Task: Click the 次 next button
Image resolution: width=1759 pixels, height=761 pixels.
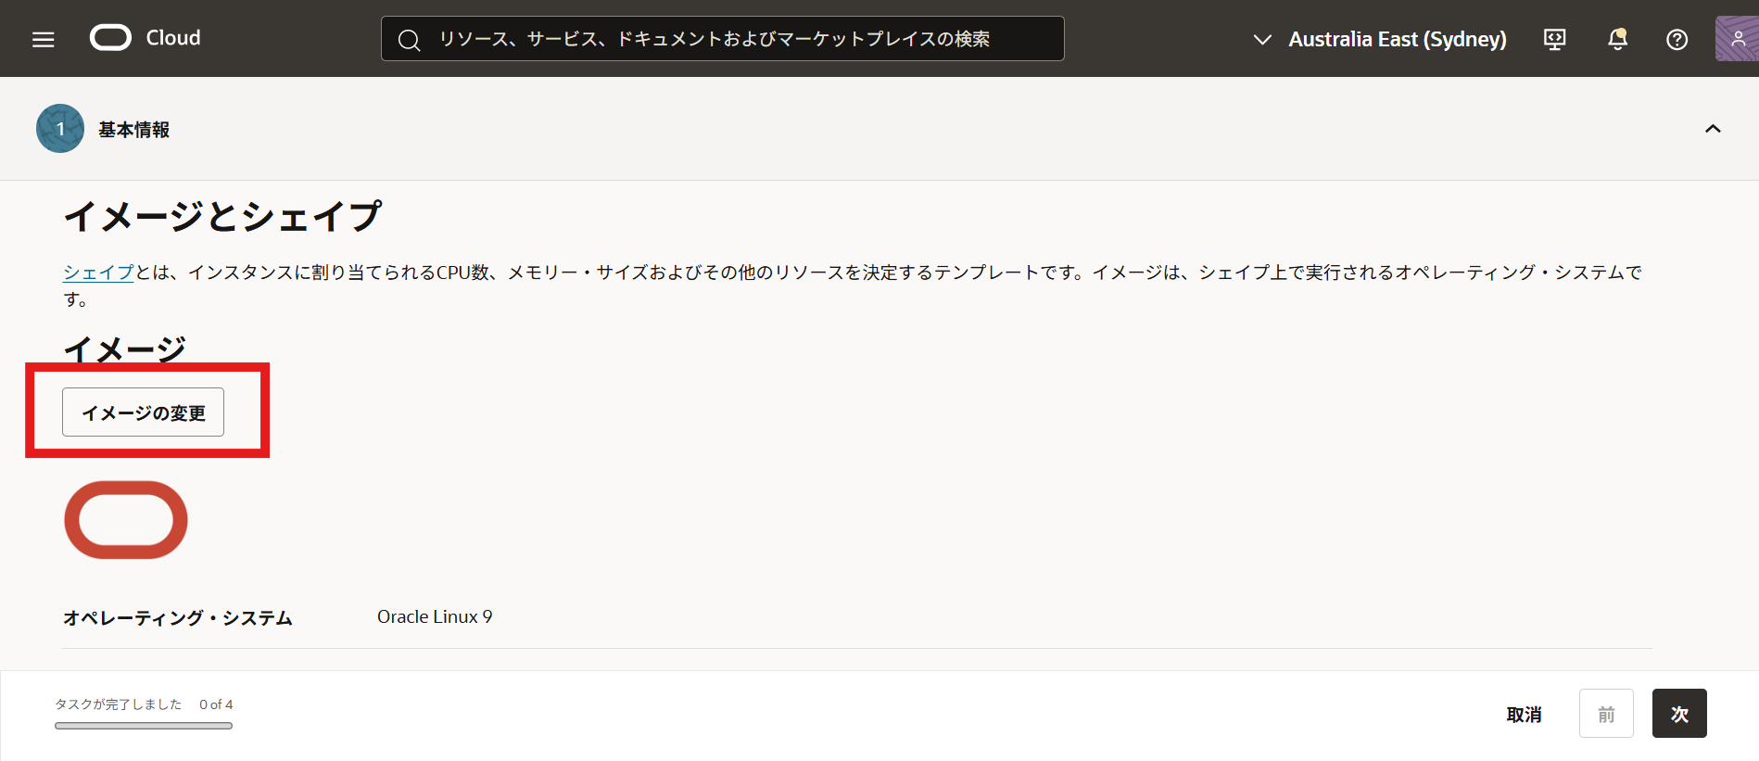Action: pos(1679,714)
